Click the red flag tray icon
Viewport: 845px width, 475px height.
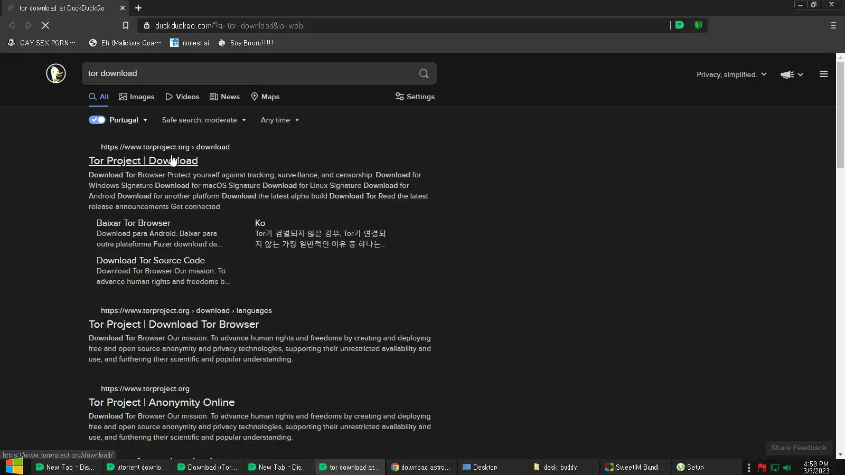point(762,468)
